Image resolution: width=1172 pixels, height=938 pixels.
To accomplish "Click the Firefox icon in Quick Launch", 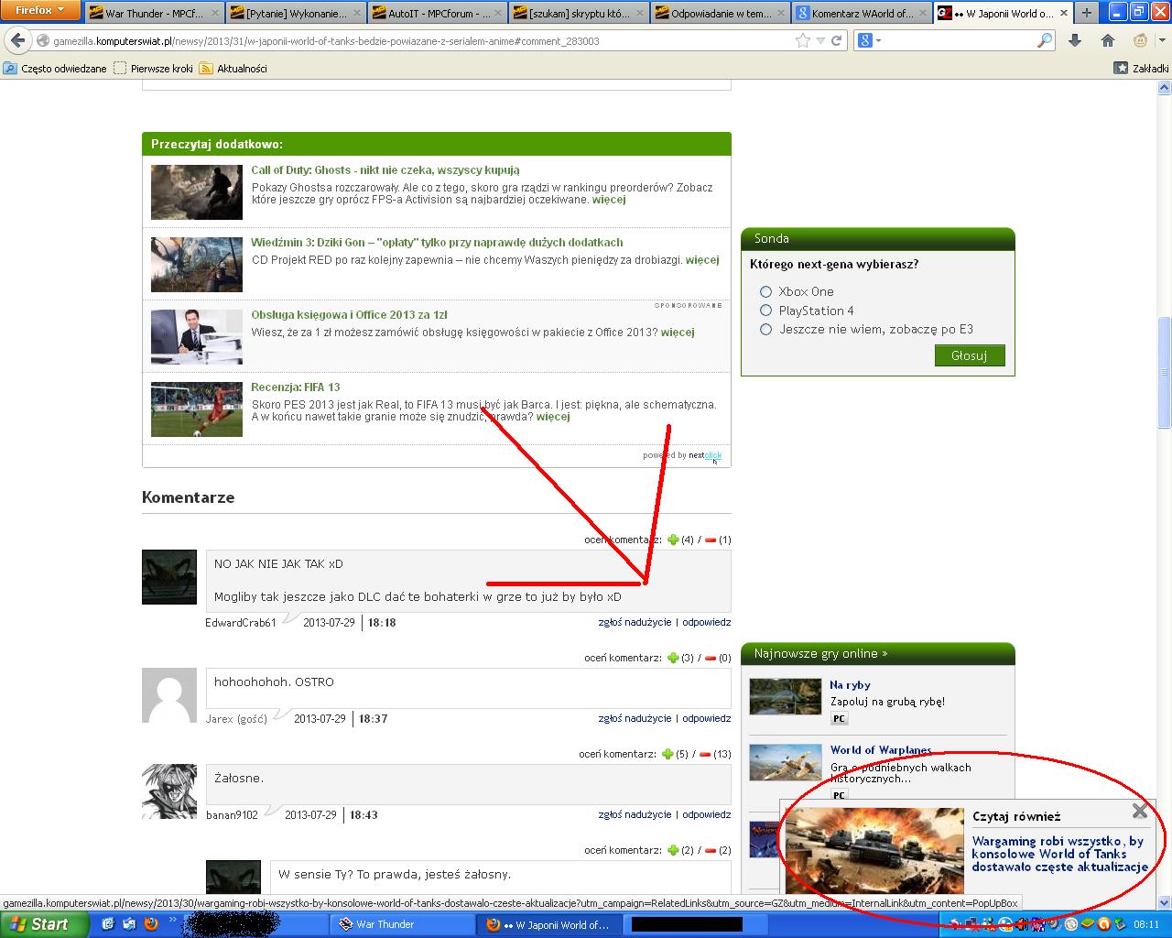I will (x=151, y=924).
